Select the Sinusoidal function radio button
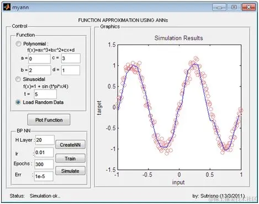Image resolution: width=259 pixels, height=204 pixels. tap(18, 79)
